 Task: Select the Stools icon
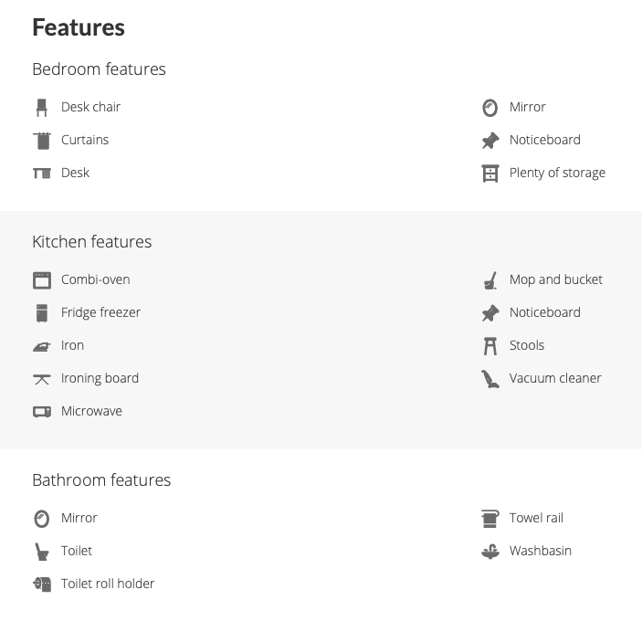[490, 346]
